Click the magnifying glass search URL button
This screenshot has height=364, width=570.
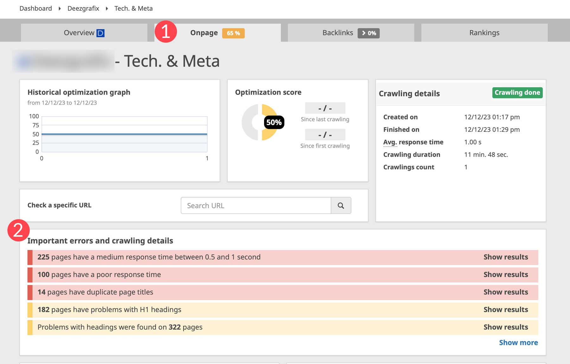(x=341, y=205)
